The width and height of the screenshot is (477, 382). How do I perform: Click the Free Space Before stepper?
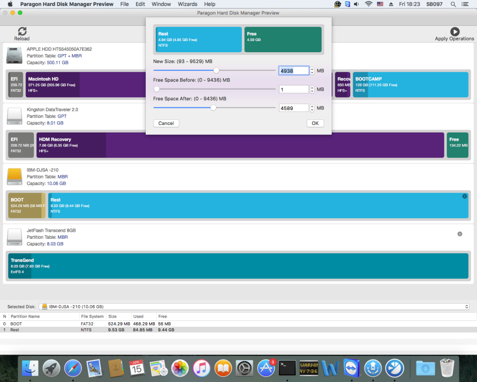312,89
